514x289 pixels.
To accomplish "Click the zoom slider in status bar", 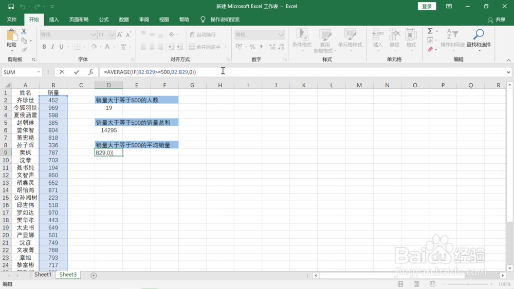I will 468,284.
